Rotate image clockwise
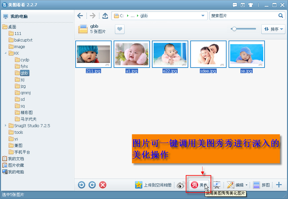 [92, 185]
